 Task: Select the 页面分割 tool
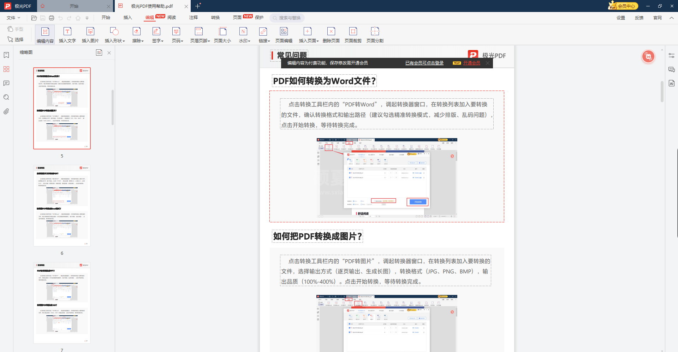[x=375, y=35]
